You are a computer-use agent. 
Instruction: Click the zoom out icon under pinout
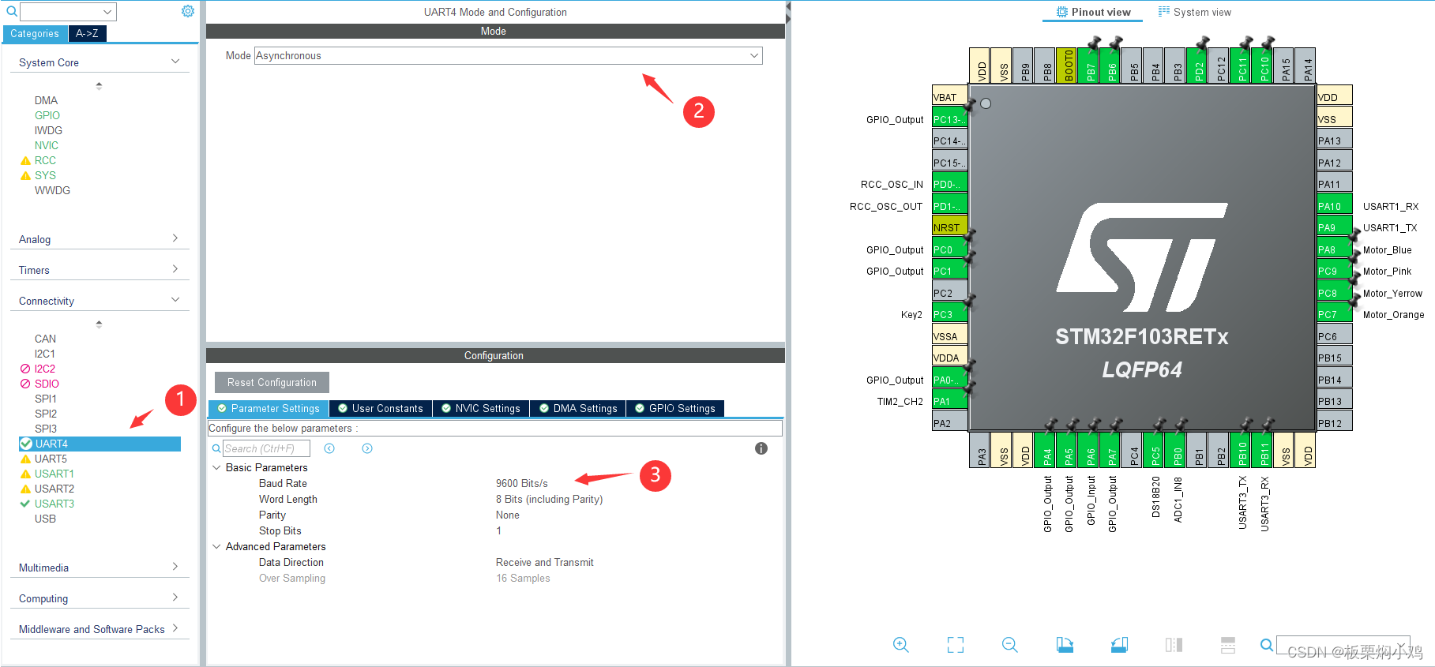[1009, 645]
